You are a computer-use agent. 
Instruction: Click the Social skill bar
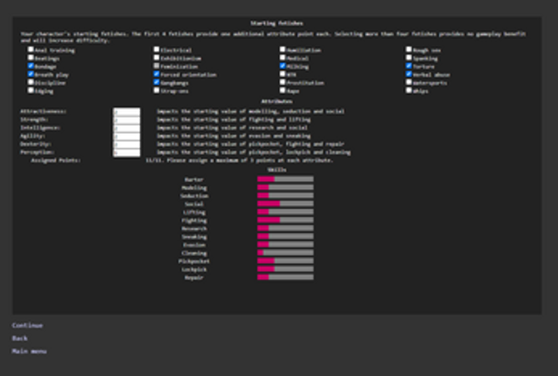285,204
